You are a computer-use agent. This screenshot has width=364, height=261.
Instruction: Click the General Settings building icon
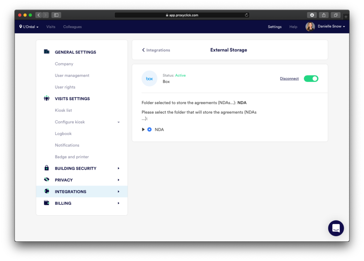pos(47,52)
